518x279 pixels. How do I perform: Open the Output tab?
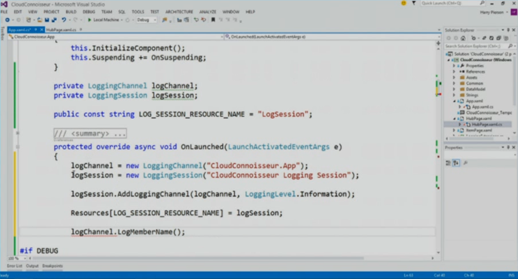click(32, 266)
